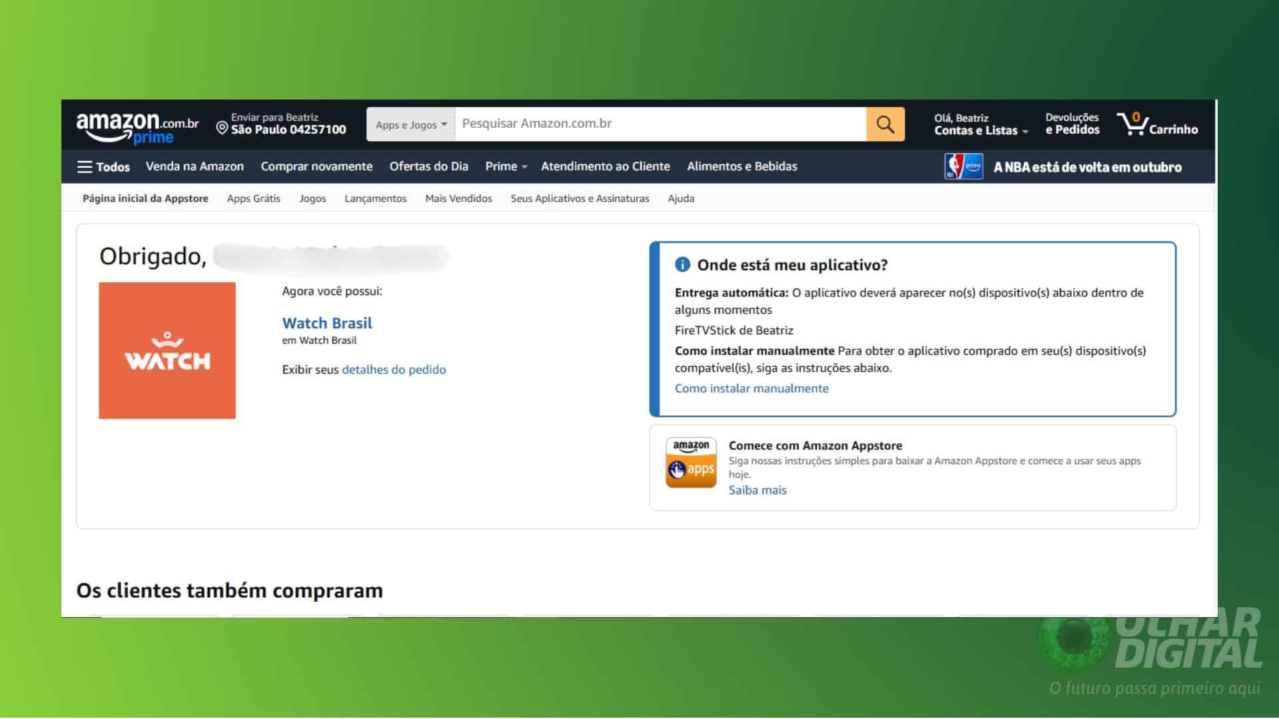
Task: Open the detalhes do pedido link
Action: coord(394,369)
